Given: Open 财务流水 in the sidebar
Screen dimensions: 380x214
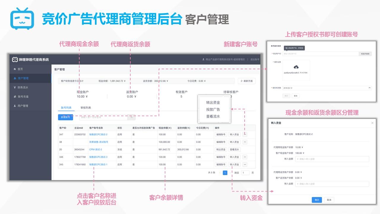Looking at the screenshot, I should tap(23, 87).
